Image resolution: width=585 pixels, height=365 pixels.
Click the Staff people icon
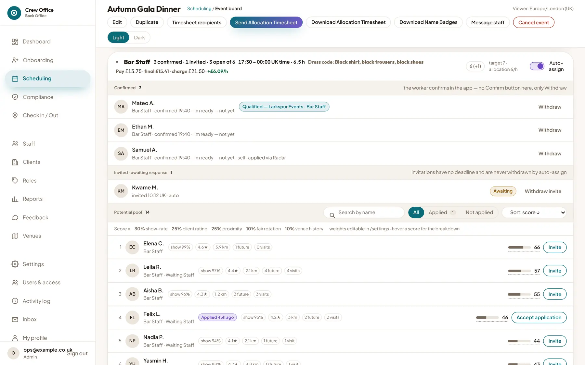tap(15, 144)
